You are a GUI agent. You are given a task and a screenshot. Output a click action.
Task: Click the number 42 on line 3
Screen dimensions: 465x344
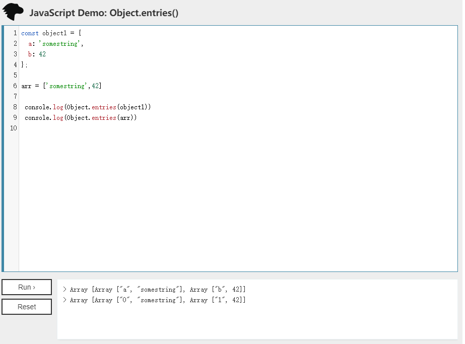pos(42,54)
